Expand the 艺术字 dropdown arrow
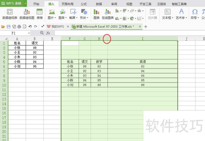 click(x=186, y=18)
